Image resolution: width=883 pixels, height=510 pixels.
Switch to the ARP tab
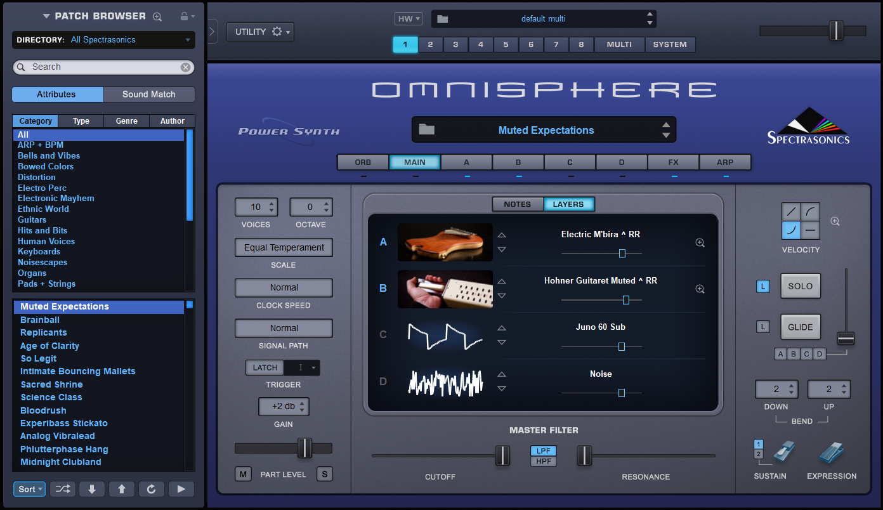[725, 162]
